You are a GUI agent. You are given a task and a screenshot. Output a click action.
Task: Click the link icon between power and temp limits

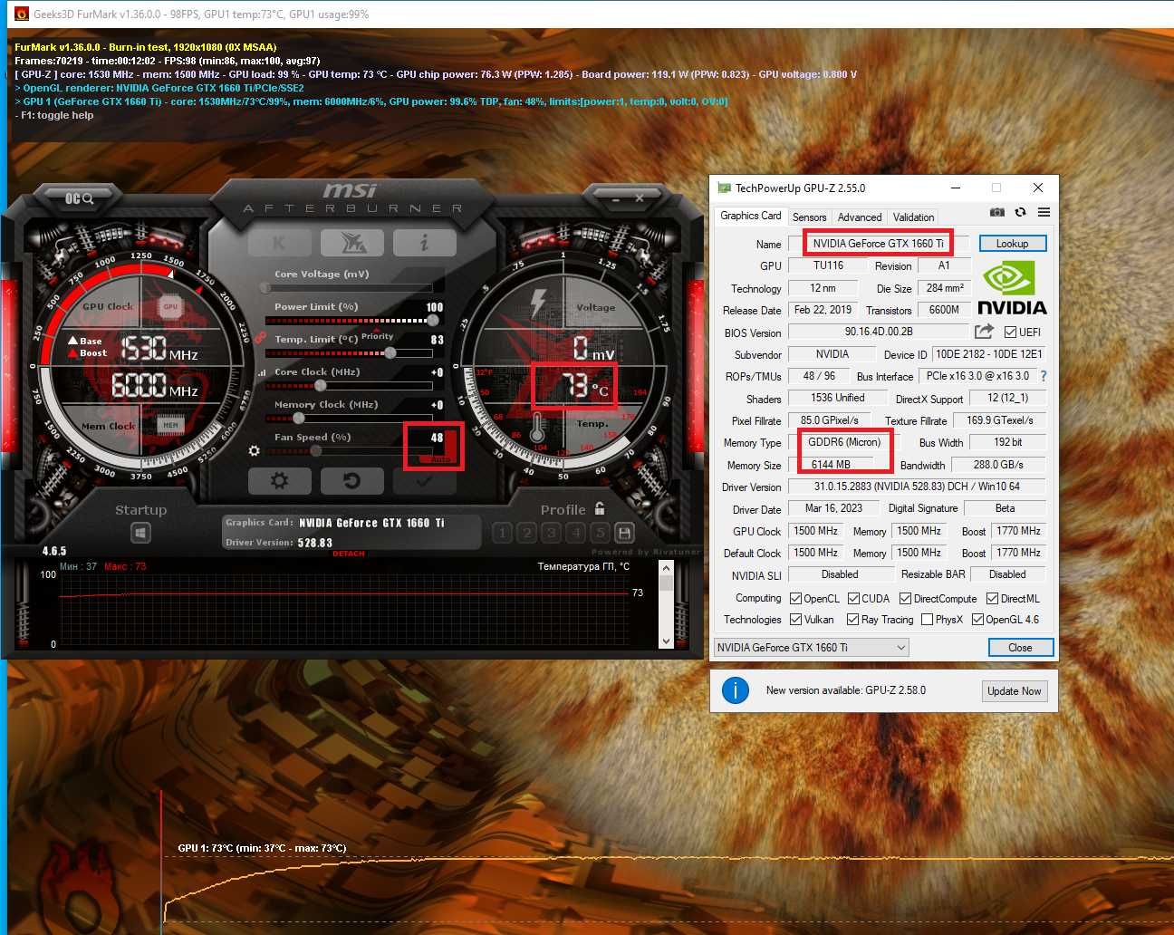pos(260,338)
